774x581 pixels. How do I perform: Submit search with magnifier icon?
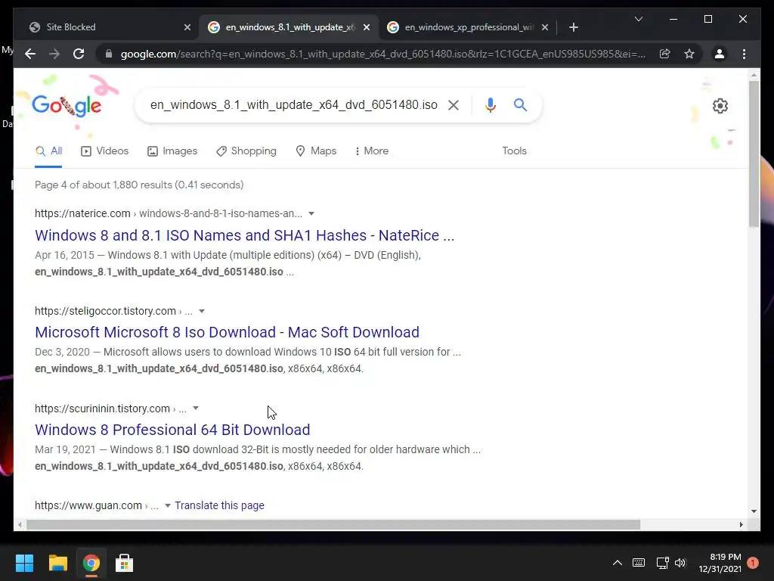click(x=520, y=104)
